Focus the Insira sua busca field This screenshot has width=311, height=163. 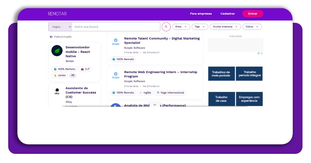click(x=116, y=27)
